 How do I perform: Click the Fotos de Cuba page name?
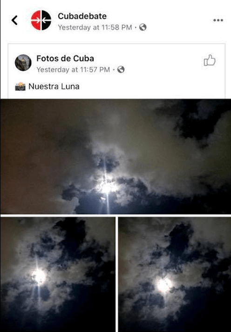click(x=65, y=58)
